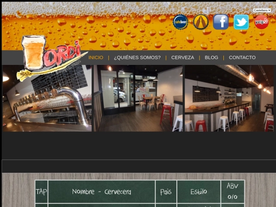View the long bar counter photo

[229, 98]
